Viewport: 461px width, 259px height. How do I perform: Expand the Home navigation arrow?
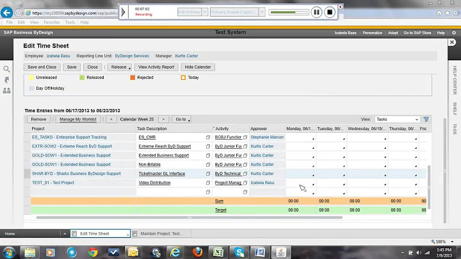click(x=65, y=234)
